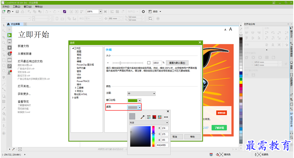Click the Workspace monitor icon in welcome sidebar
Image resolution: width=294 pixels, height=158 pixels.
10,42
